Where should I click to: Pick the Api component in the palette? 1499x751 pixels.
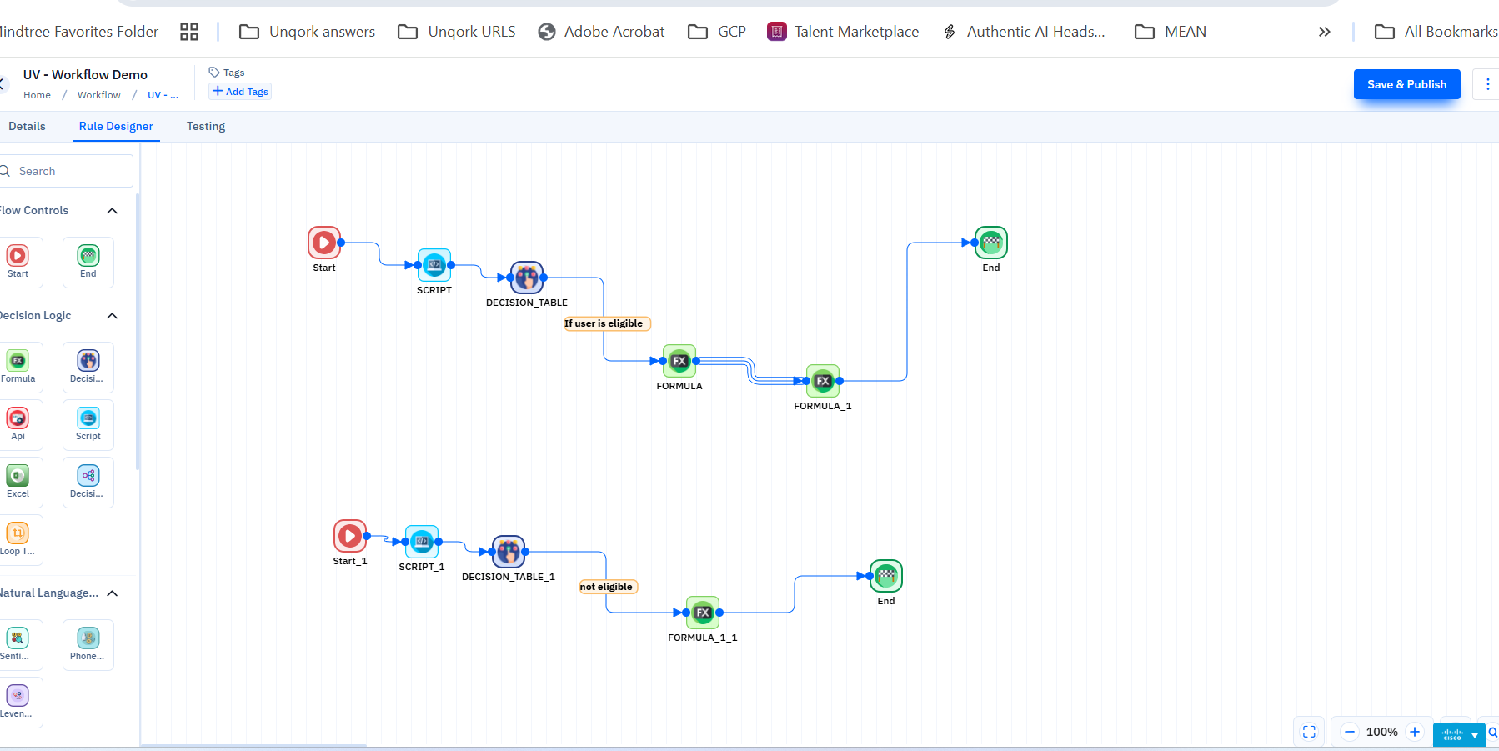point(18,424)
